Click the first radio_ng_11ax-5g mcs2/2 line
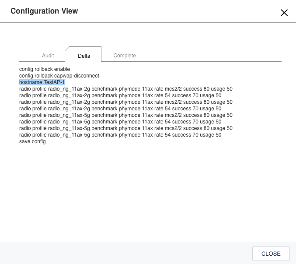296x264 pixels. tap(126, 115)
